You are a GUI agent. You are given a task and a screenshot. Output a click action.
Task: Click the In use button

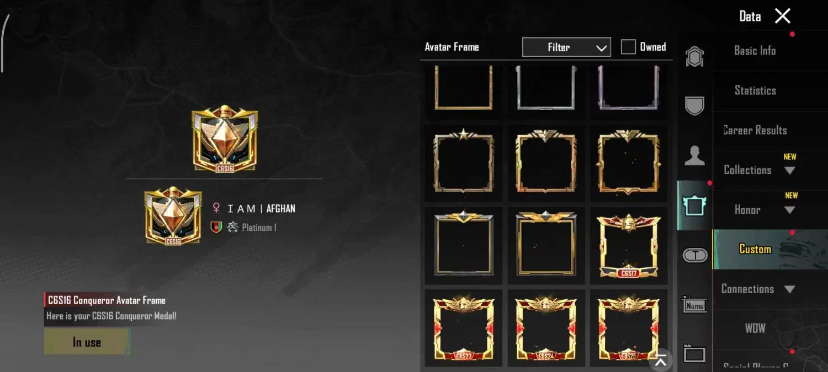point(87,342)
